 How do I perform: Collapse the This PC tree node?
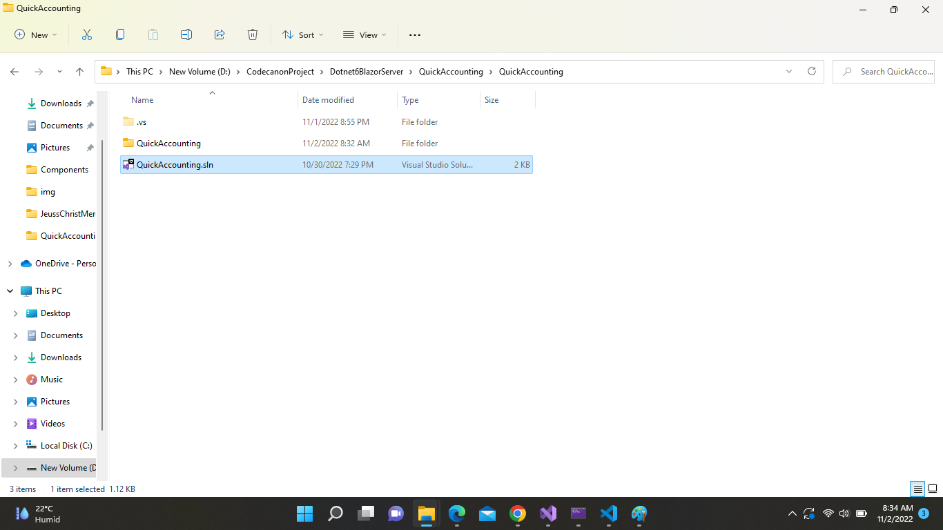click(10, 291)
